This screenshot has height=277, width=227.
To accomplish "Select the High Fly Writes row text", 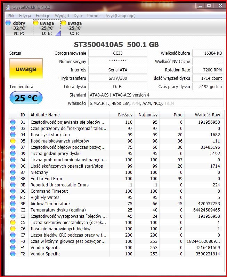I will (45, 197).
